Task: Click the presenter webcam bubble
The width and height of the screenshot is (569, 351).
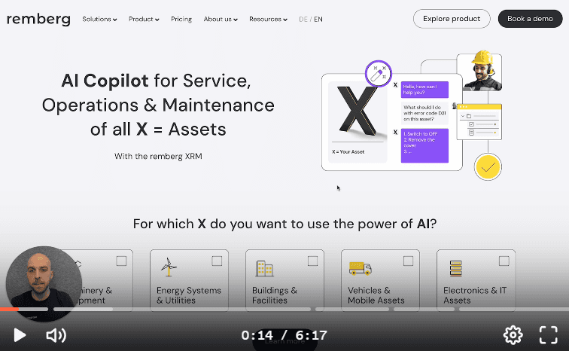Action: [44, 284]
